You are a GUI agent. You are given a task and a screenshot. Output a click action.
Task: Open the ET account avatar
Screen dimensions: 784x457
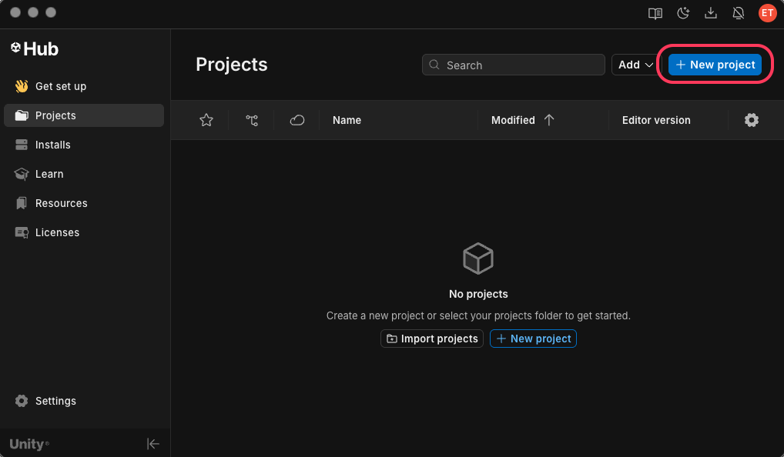point(767,13)
